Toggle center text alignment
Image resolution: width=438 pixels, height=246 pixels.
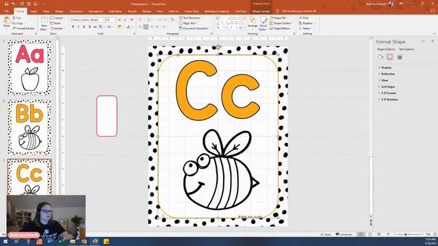click(x=146, y=27)
